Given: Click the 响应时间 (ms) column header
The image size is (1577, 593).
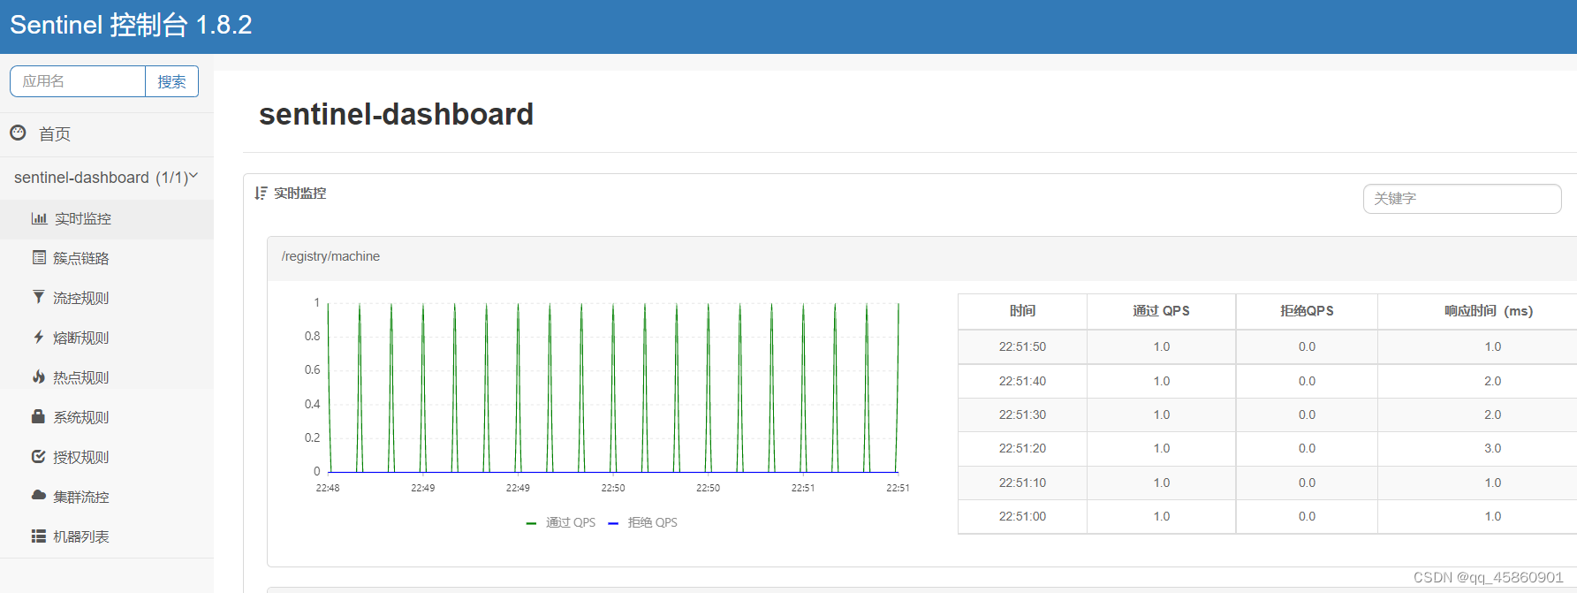Looking at the screenshot, I should click(x=1489, y=311).
